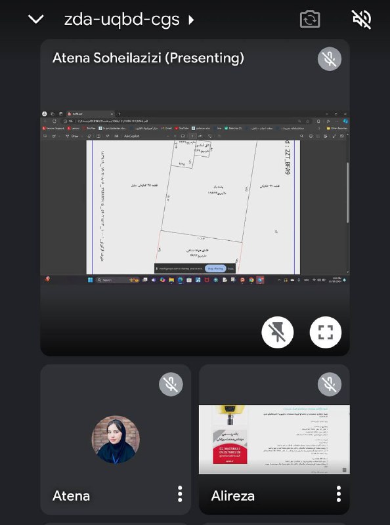This screenshot has width=390, height=525.
Task: Tap Atena's profile picture avatar
Action: click(116, 440)
